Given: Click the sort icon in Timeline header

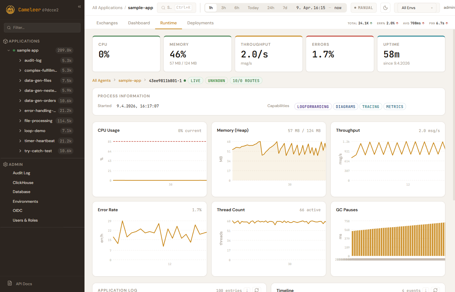Looking at the screenshot, I should pyautogui.click(x=426, y=290).
